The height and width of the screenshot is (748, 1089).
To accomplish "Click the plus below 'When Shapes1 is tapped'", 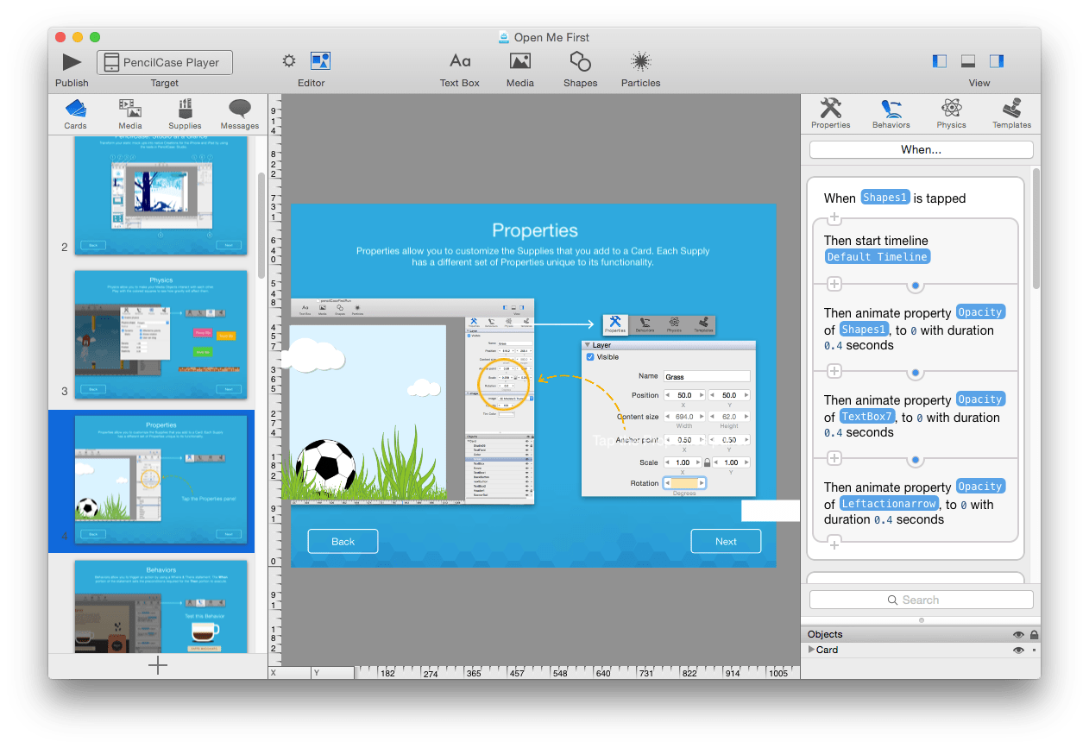I will pyautogui.click(x=834, y=219).
